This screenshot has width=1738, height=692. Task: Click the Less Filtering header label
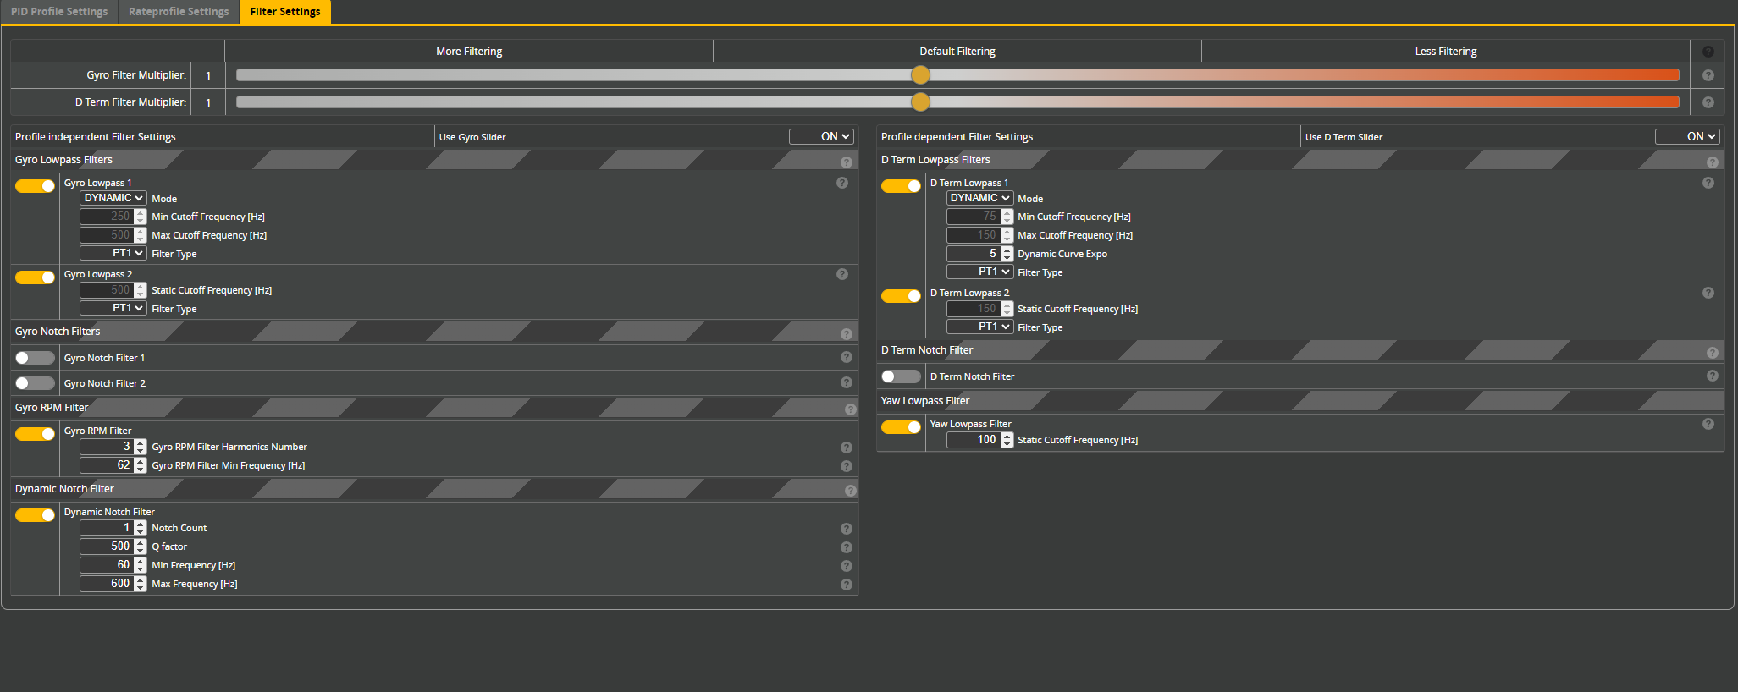pos(1445,52)
